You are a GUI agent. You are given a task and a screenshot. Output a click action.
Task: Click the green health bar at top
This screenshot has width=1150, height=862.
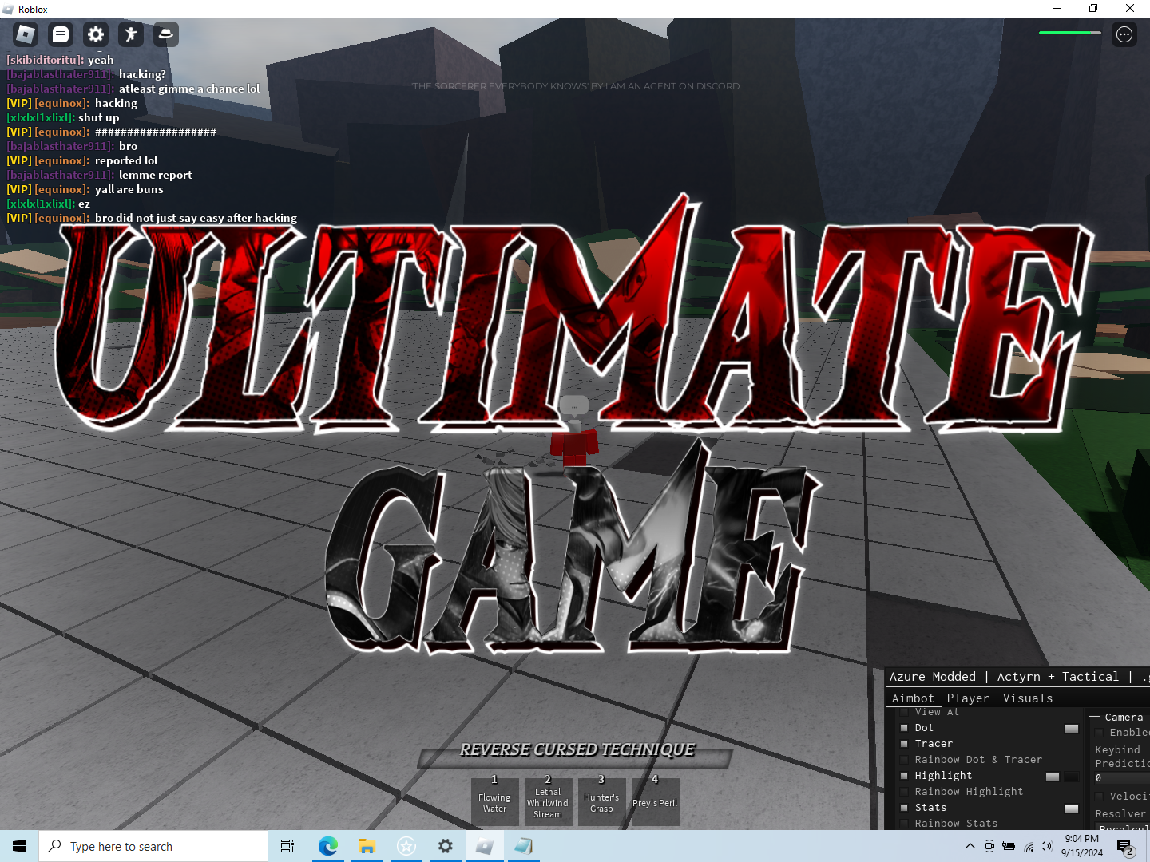[1070, 33]
